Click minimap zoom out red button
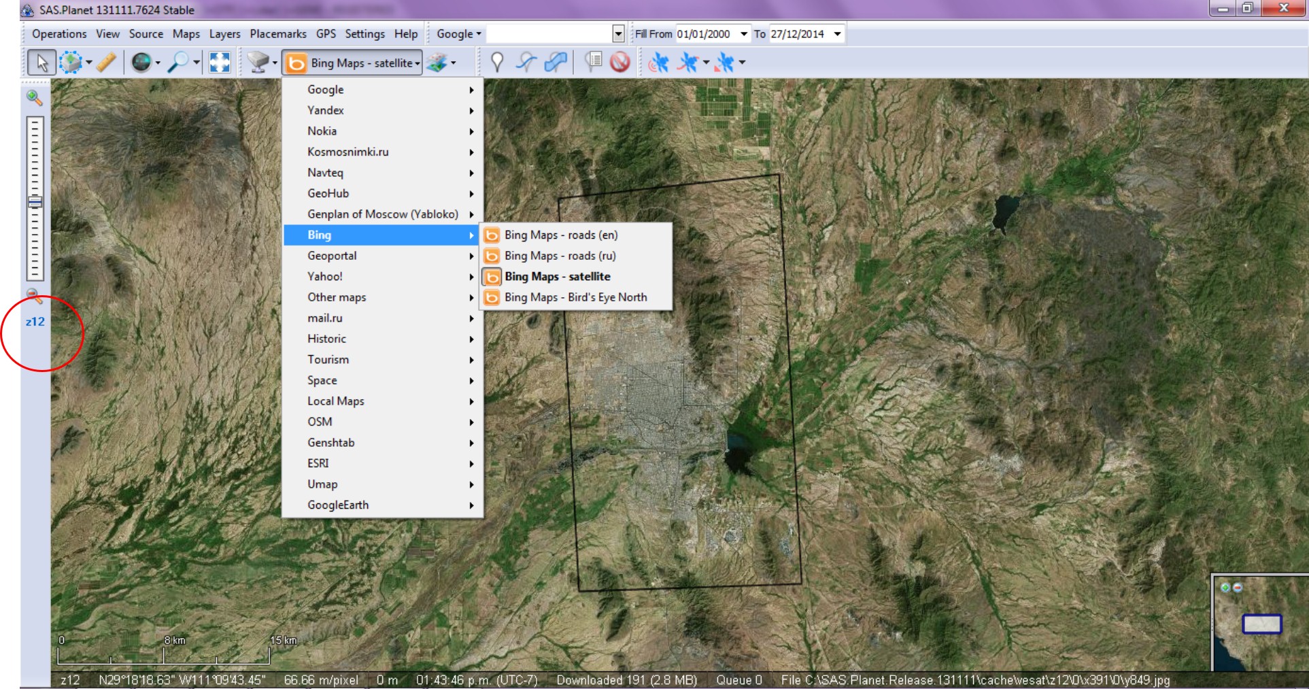This screenshot has height=689, width=1309. coord(1238,587)
